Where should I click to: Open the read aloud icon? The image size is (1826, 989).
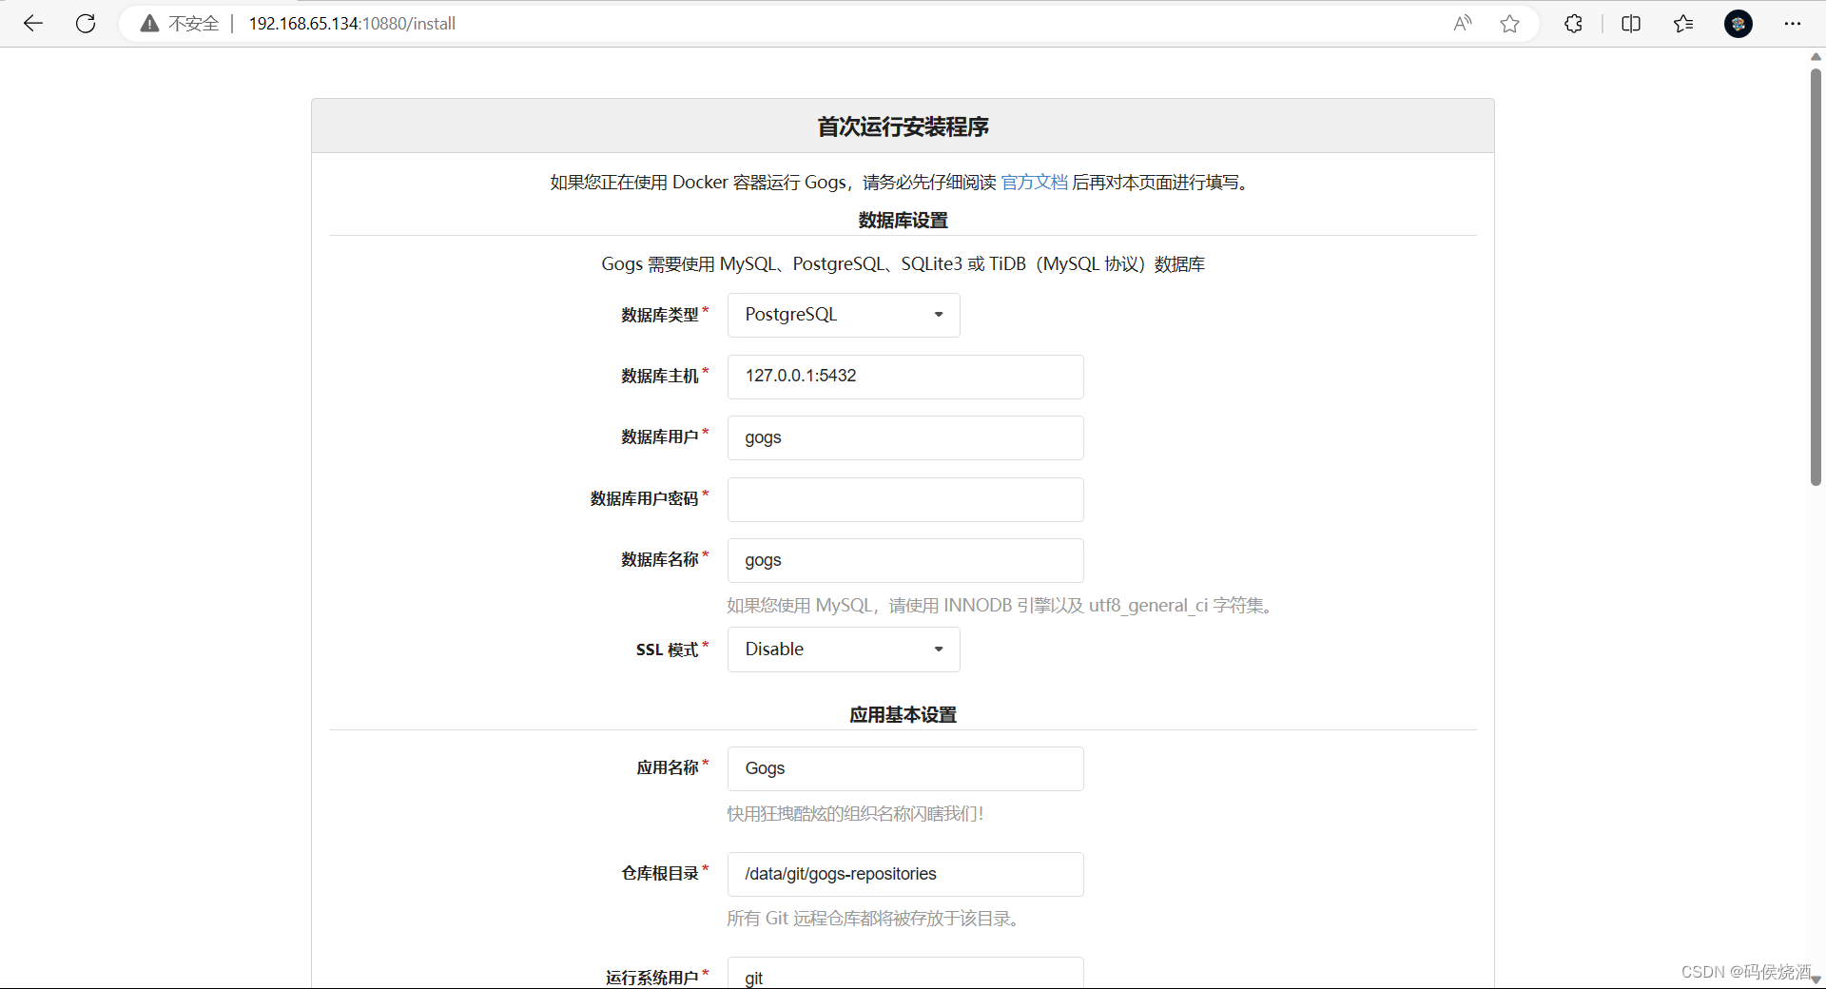[x=1463, y=24]
